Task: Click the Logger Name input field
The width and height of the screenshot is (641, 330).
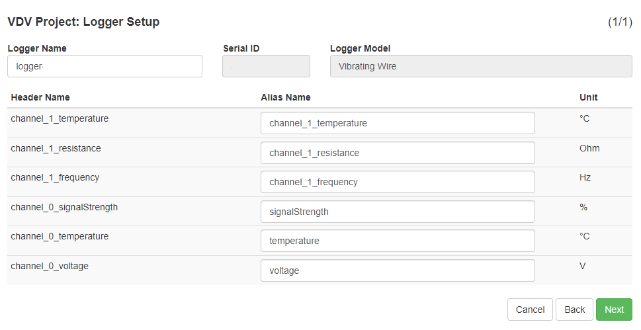Action: (x=105, y=66)
